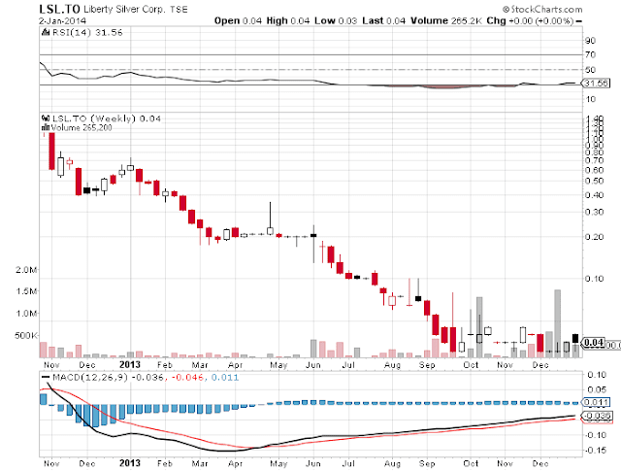
Task: Click the TSE exchange label
Action: click(x=179, y=10)
